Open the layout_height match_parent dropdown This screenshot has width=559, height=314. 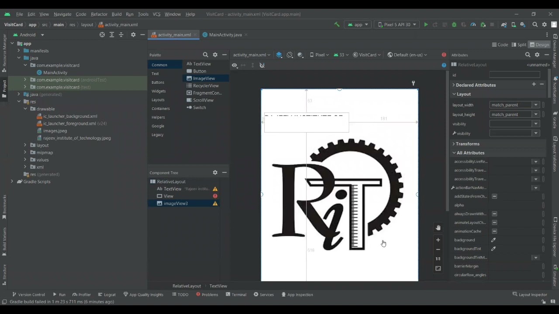[x=536, y=114]
